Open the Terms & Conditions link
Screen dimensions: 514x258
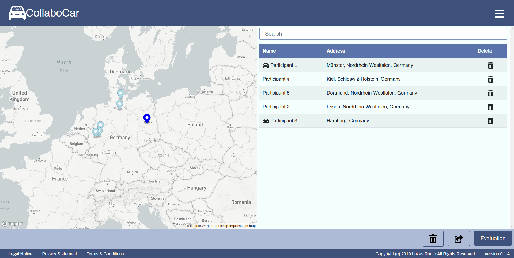click(x=105, y=254)
